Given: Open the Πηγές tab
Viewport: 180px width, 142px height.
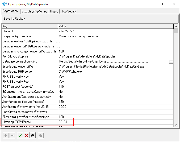Looking at the screenshot, I should click(54, 11).
